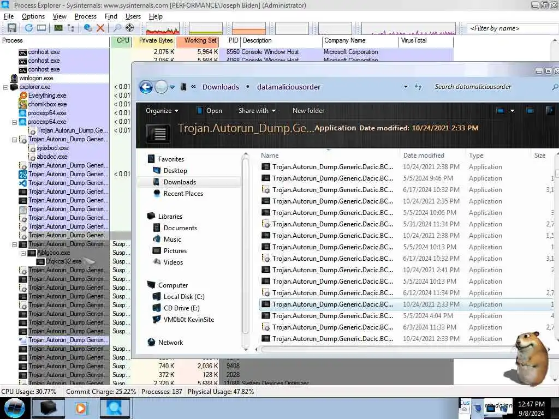Collapse the second procexp64.exe tree node

14,122
